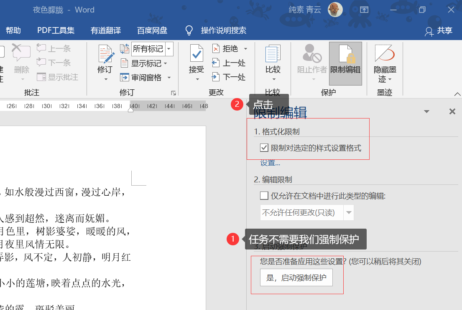
Task: Open the 所有标记 markup dropdown
Action: tap(169, 48)
